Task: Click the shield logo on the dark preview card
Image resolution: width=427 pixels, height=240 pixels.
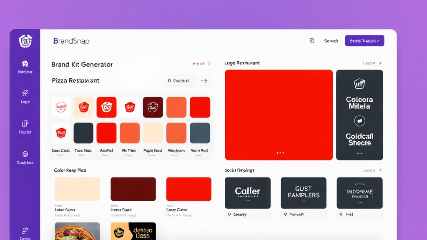Action: tap(359, 83)
